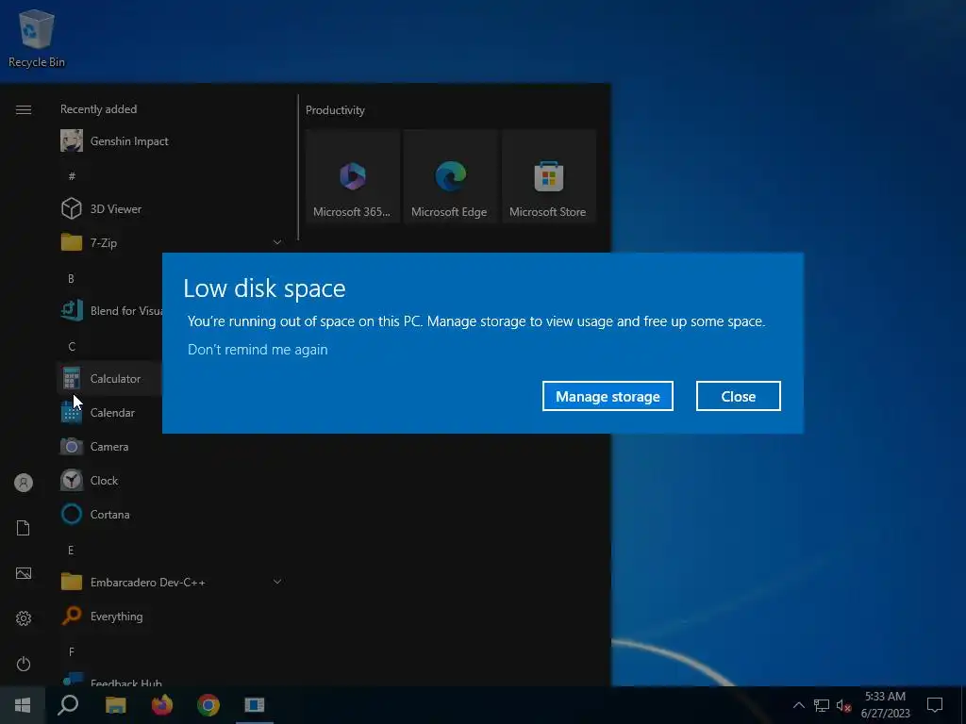Click the network status tray icon
Screen dimensions: 966x724
point(822,705)
